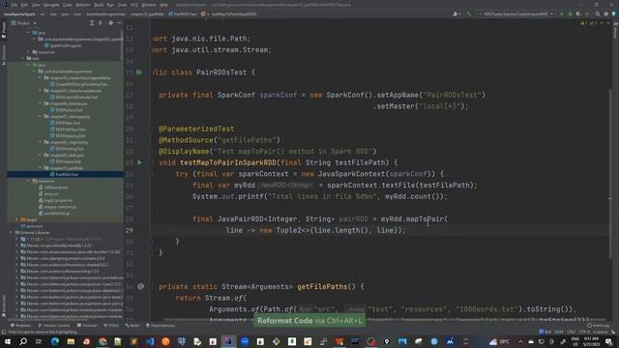Open File Explorer from the taskbar
619x348 pixels.
coord(71,341)
